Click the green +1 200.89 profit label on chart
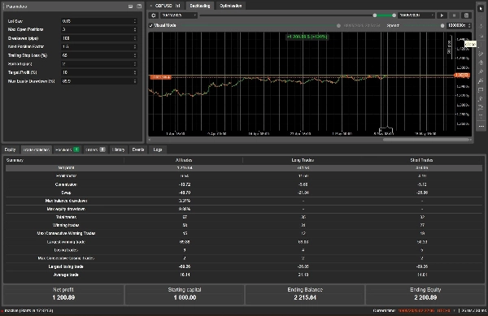Image resolution: width=488 pixels, height=316 pixels. pyautogui.click(x=307, y=37)
